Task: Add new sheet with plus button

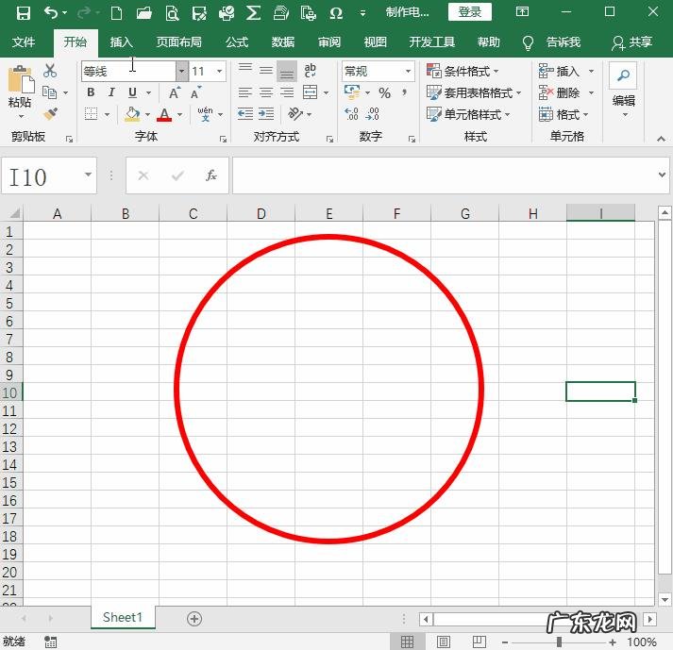Action: [194, 618]
